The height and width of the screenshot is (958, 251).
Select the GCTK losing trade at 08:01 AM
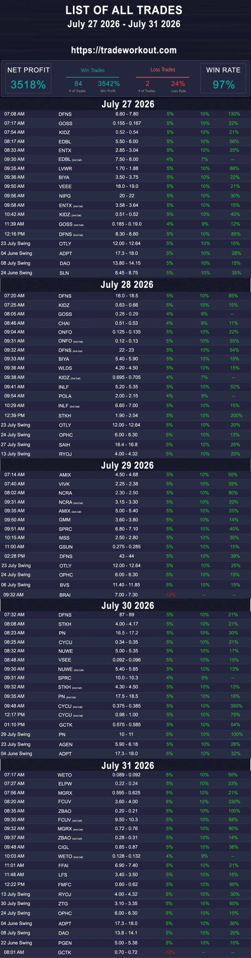click(x=125, y=952)
